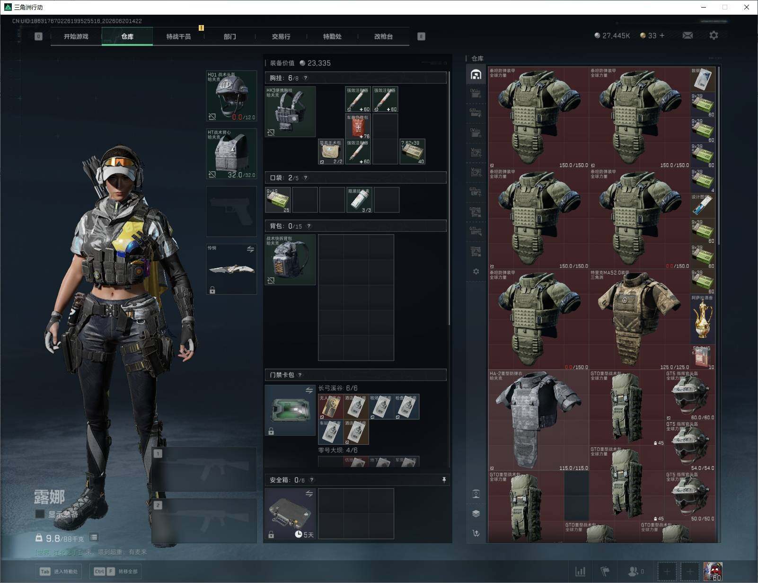Switch to the 特勤处 tab
The width and height of the screenshot is (758, 583).
pyautogui.click(x=332, y=36)
